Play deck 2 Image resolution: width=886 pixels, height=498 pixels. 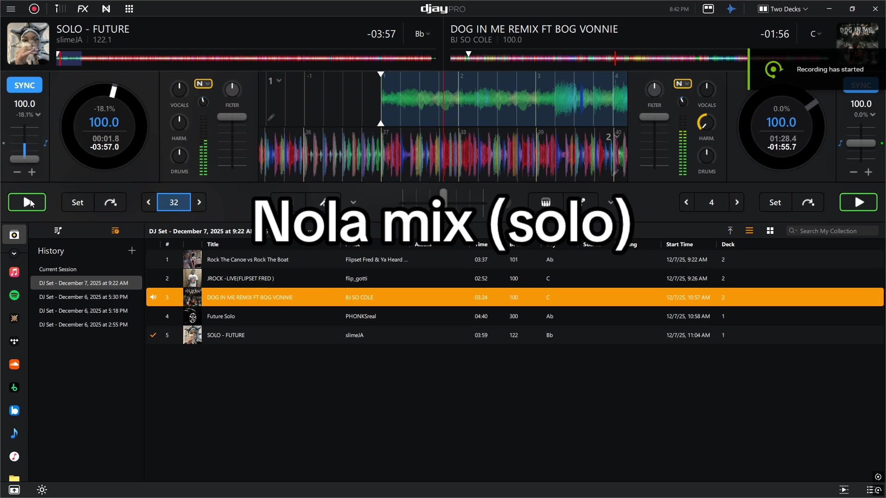point(858,202)
